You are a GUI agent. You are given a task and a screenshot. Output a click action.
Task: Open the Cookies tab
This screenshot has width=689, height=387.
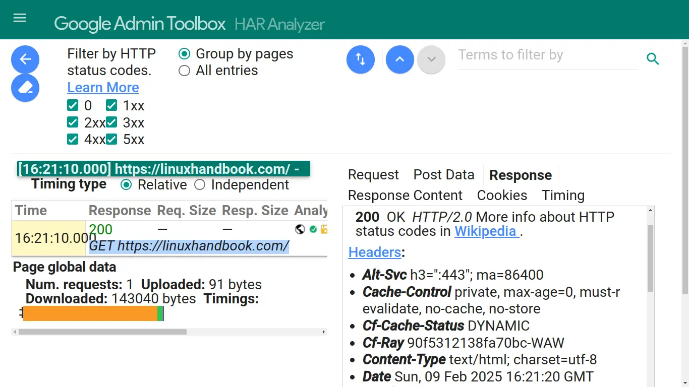[x=502, y=195]
